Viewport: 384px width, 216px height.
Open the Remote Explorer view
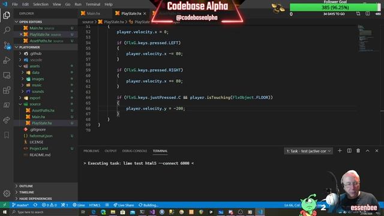click(7, 75)
